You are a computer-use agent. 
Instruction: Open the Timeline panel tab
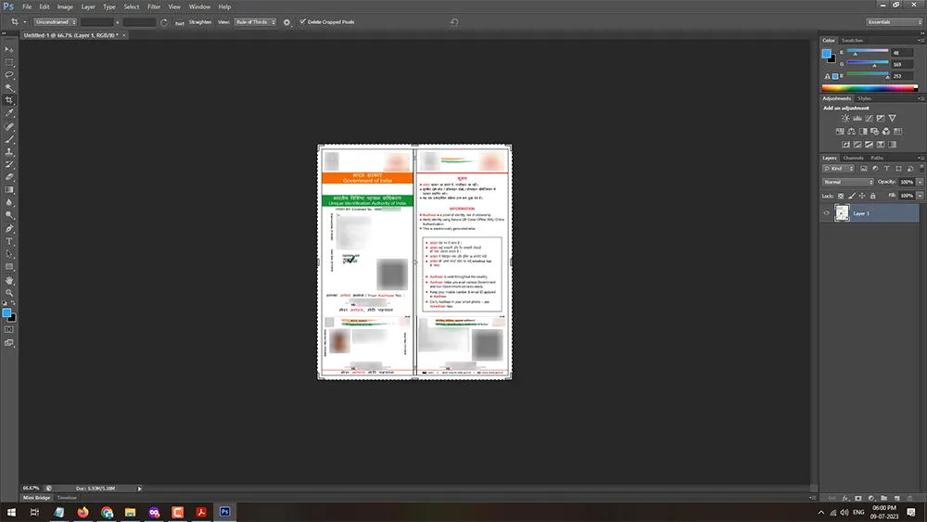coord(67,498)
